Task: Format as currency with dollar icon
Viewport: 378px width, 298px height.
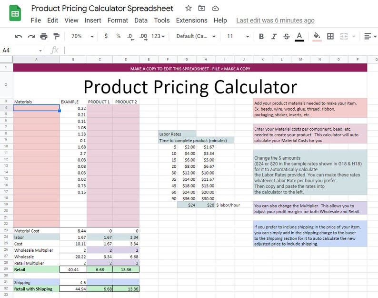Action: tap(106, 36)
